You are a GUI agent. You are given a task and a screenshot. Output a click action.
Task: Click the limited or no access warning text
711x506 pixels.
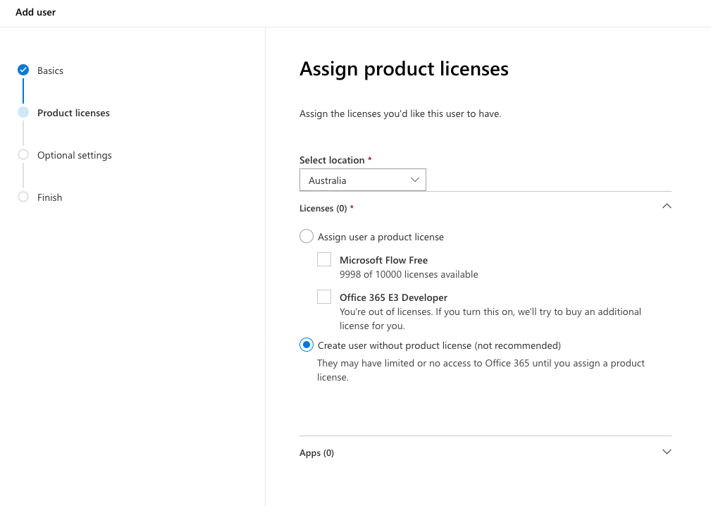[481, 370]
